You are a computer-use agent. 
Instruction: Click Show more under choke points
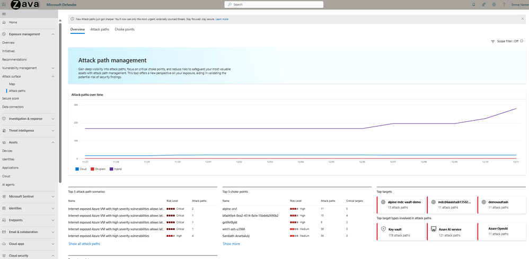232,244
